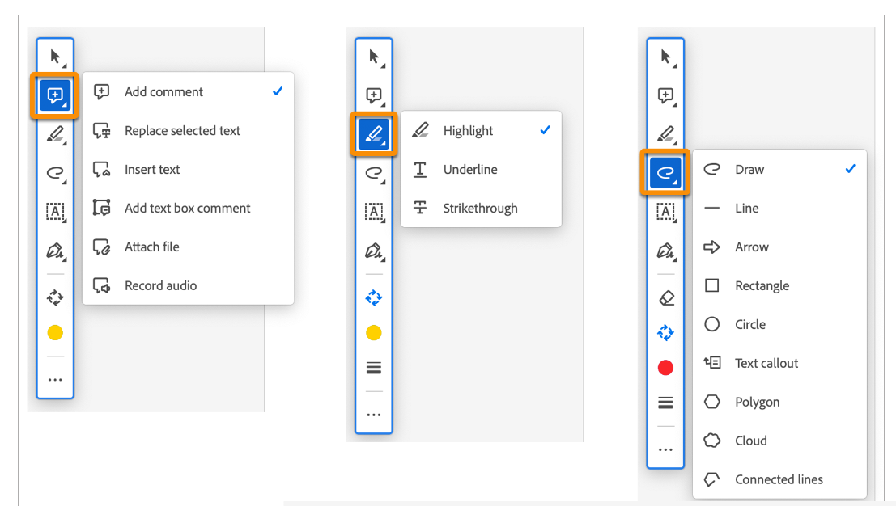The image size is (896, 506).
Task: Click the active Draw tool icon
Action: (x=665, y=172)
